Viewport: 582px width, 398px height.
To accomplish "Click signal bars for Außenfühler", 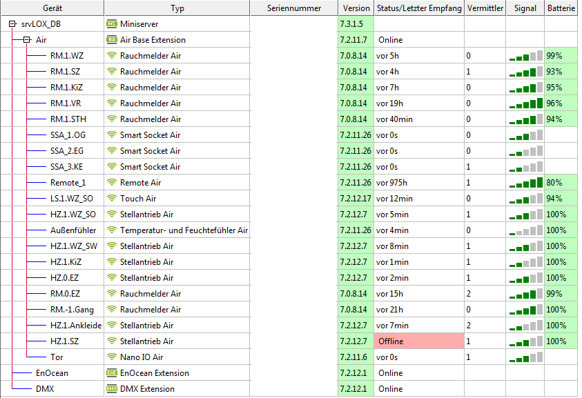I will [x=525, y=230].
